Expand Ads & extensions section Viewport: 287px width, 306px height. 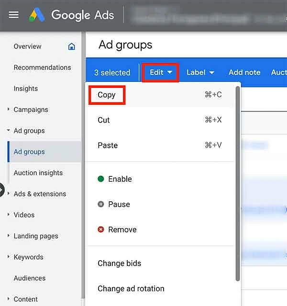pyautogui.click(x=8, y=194)
